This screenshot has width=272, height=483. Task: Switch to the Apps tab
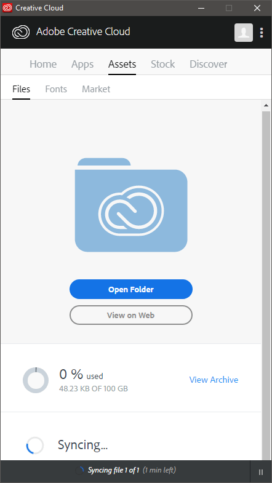[82, 65]
